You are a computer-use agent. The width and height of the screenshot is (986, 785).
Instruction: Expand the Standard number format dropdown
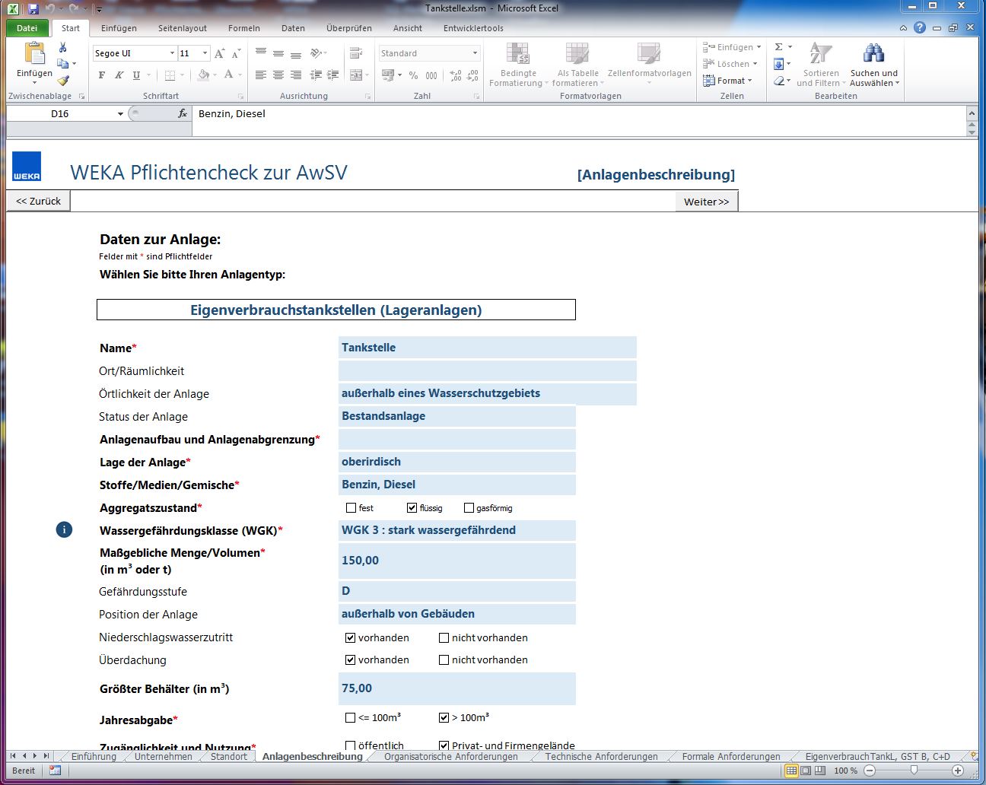475,53
